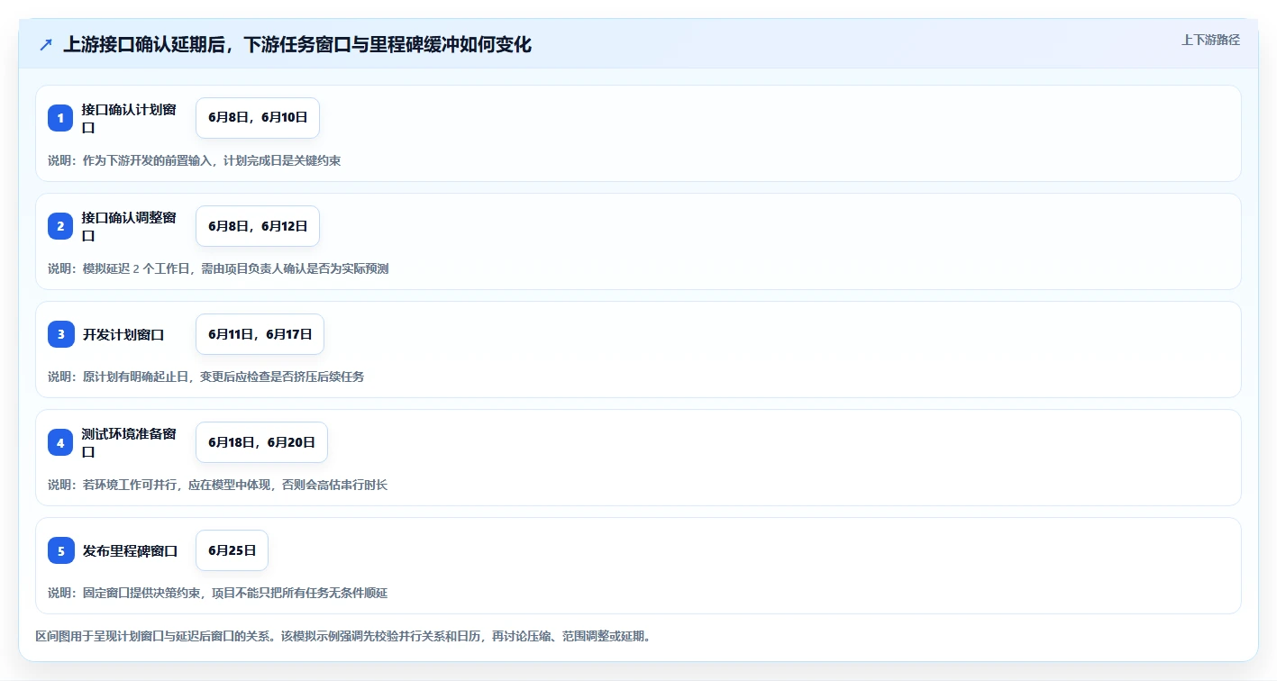Click the step 2 number badge
This screenshot has height=681, width=1277.
tap(60, 226)
